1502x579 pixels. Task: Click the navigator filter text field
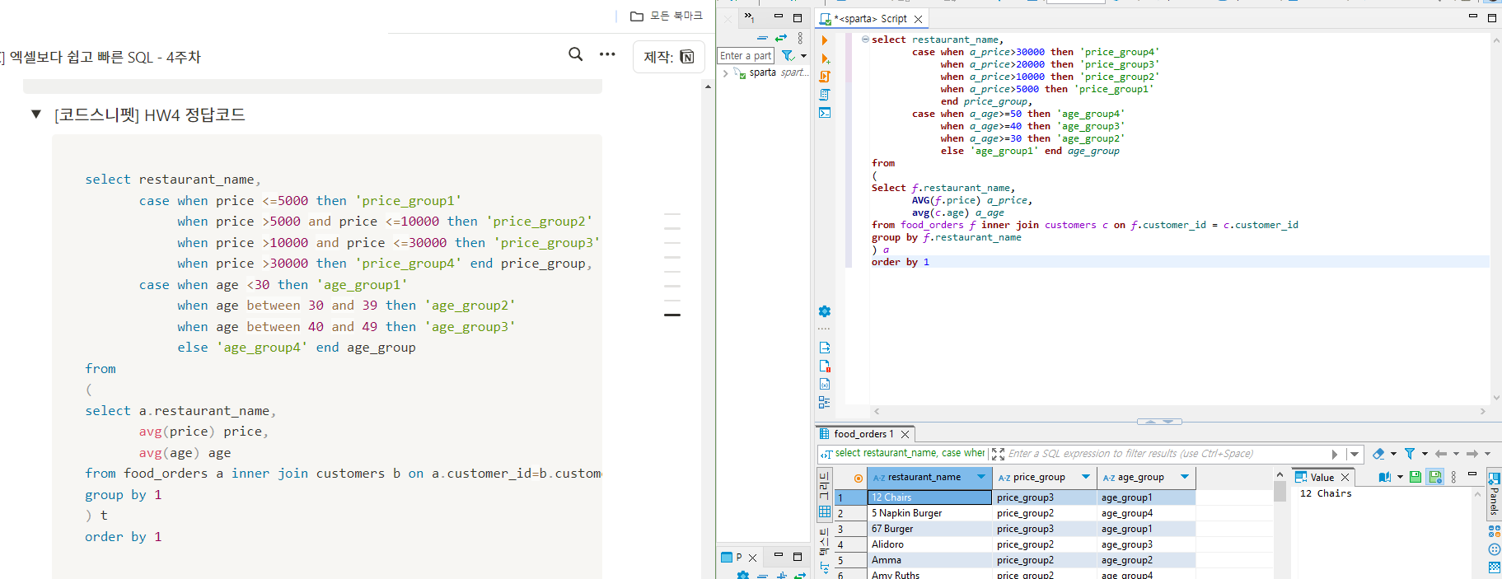coord(746,56)
